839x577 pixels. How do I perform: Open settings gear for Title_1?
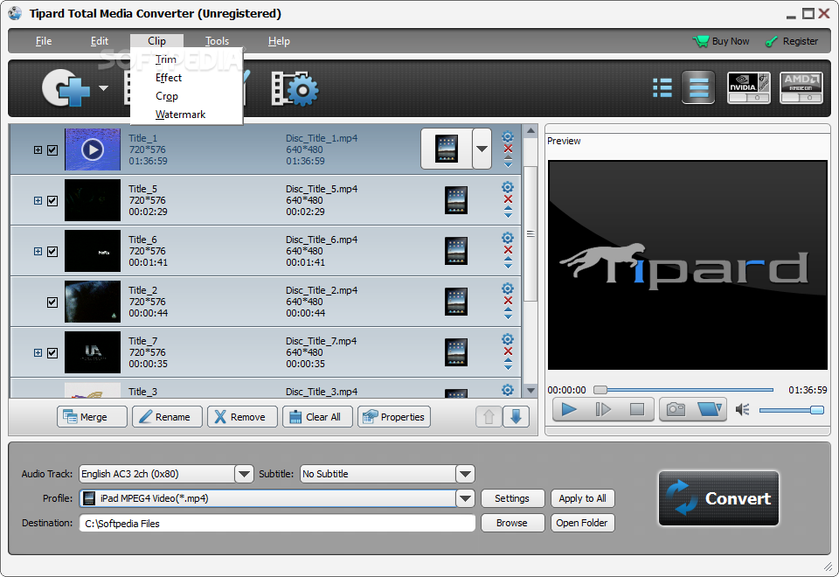(x=508, y=136)
